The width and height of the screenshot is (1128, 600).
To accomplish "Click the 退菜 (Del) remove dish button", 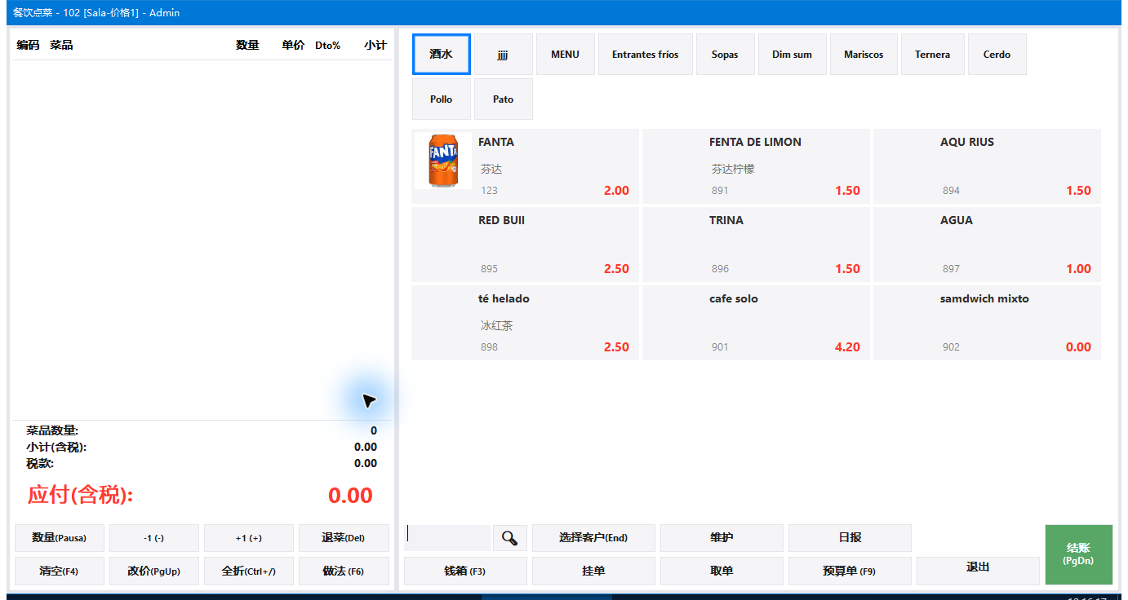I will tap(344, 538).
